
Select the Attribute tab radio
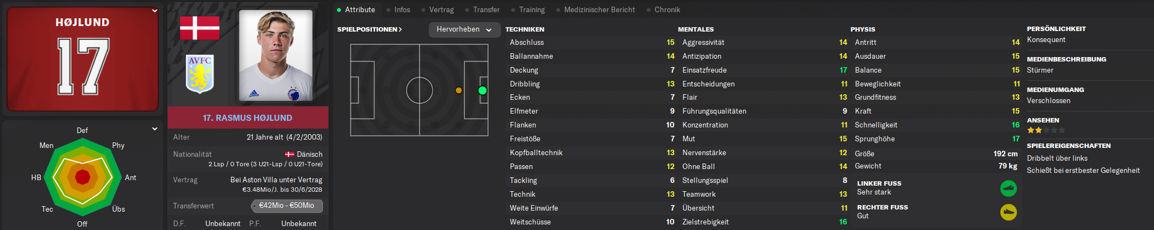(339, 10)
